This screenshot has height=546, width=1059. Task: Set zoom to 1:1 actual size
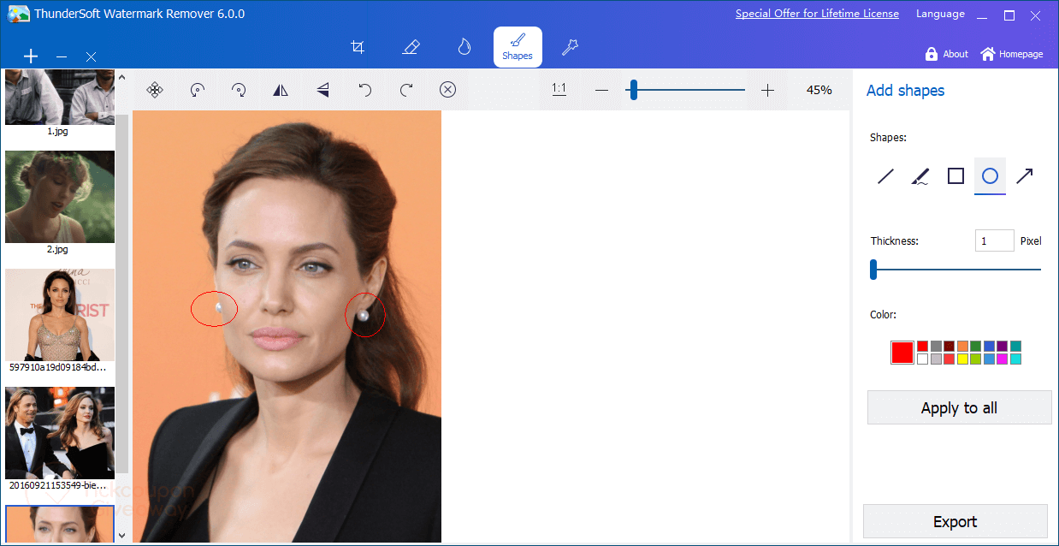coord(559,89)
